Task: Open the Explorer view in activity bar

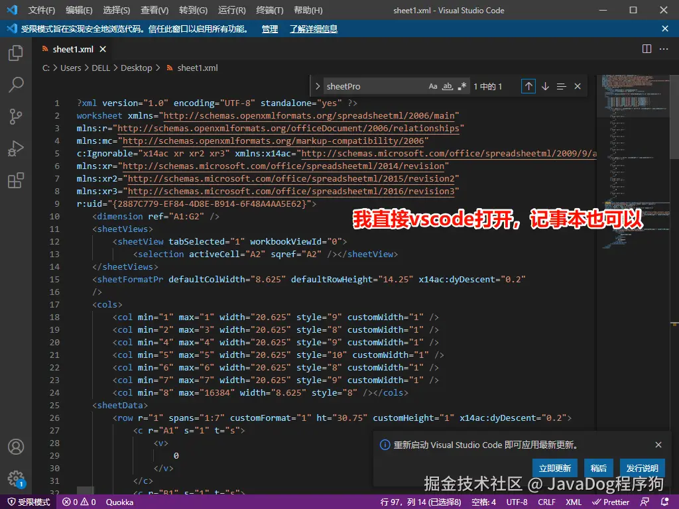Action: pyautogui.click(x=16, y=53)
